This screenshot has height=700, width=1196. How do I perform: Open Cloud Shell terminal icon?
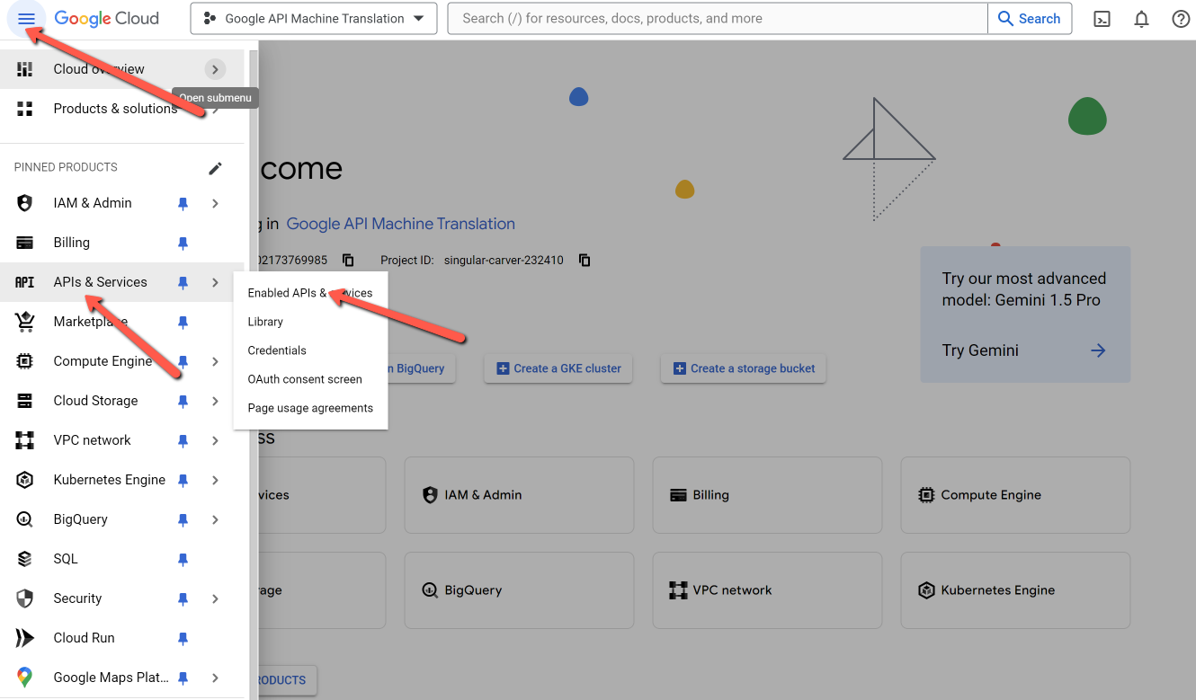tap(1102, 19)
